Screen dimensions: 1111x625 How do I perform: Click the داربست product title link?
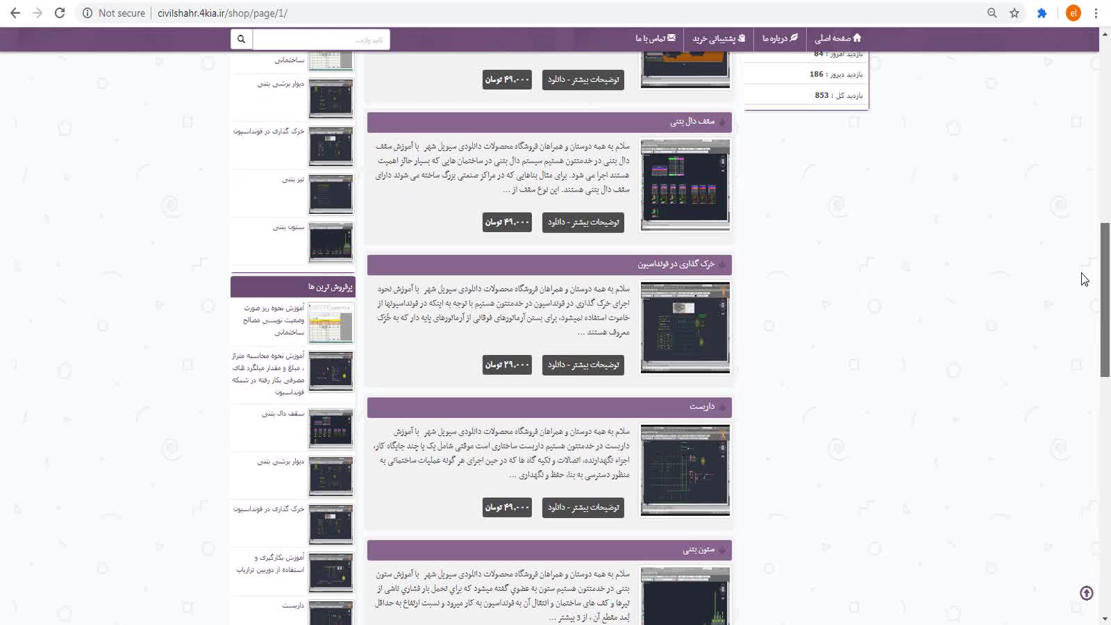[x=701, y=407]
